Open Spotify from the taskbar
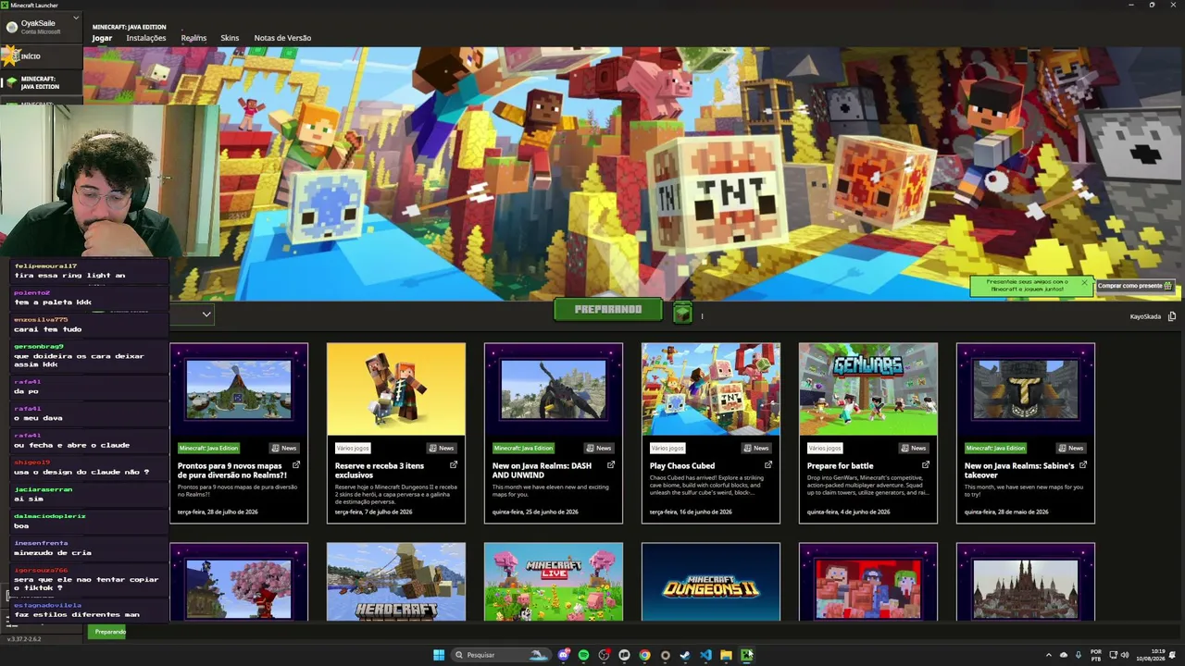Screen dimensions: 1185x666 click(x=584, y=655)
